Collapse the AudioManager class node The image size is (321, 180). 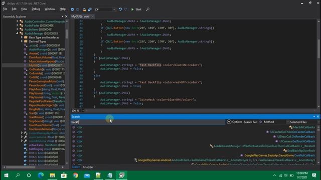(18, 33)
